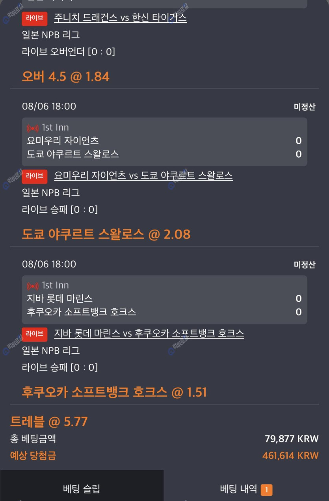Click the 트레블 @ 5.77 combined odds

pos(48,422)
